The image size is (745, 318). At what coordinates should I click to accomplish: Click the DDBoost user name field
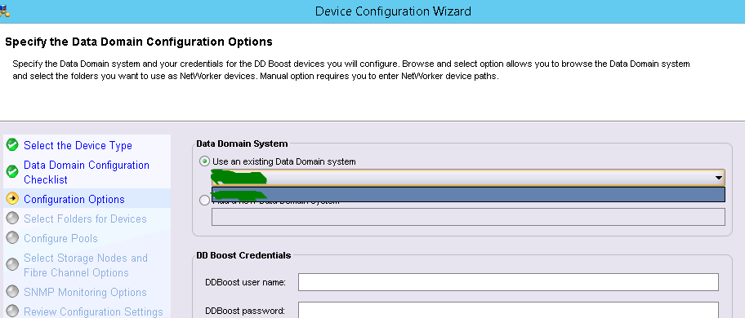point(508,282)
